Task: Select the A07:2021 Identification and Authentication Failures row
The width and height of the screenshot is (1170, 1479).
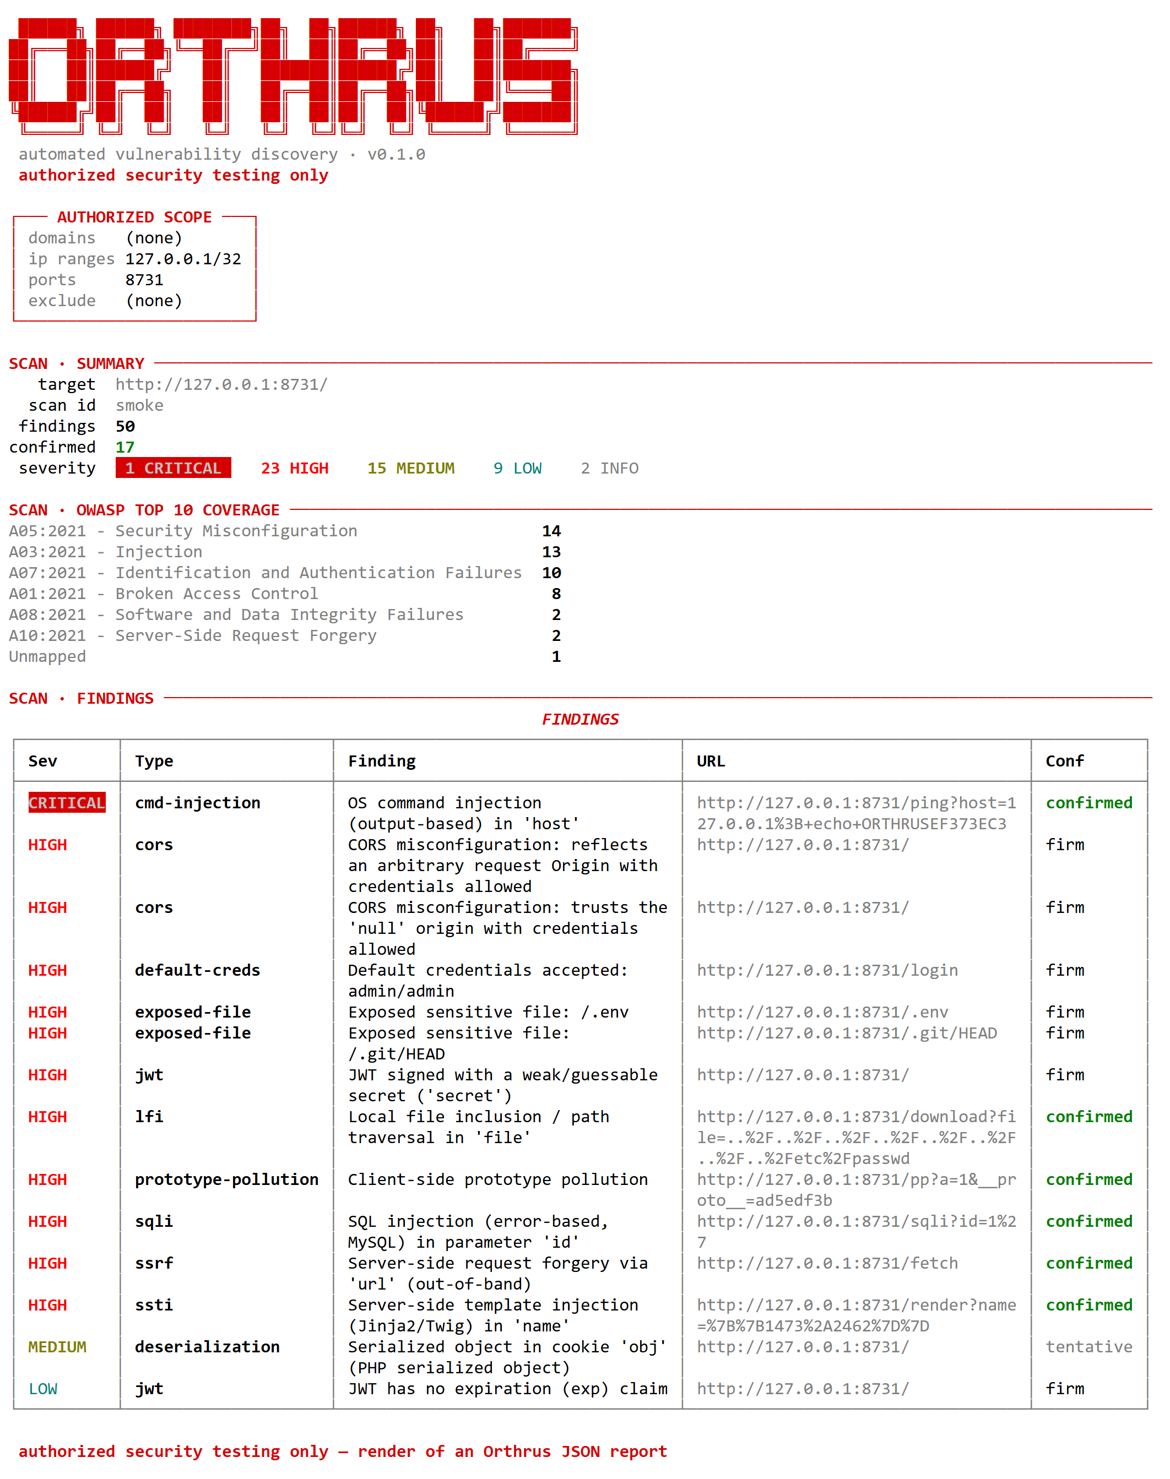Action: (x=285, y=573)
